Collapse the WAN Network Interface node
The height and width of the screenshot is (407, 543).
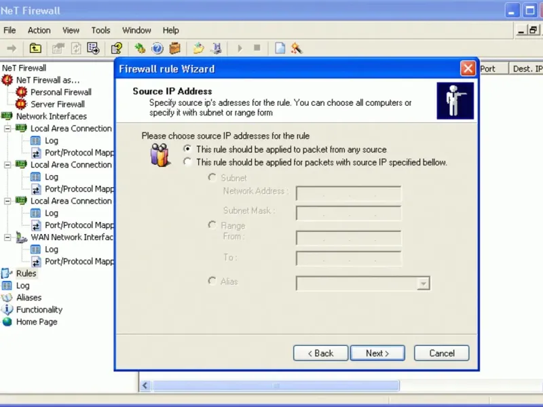point(7,237)
